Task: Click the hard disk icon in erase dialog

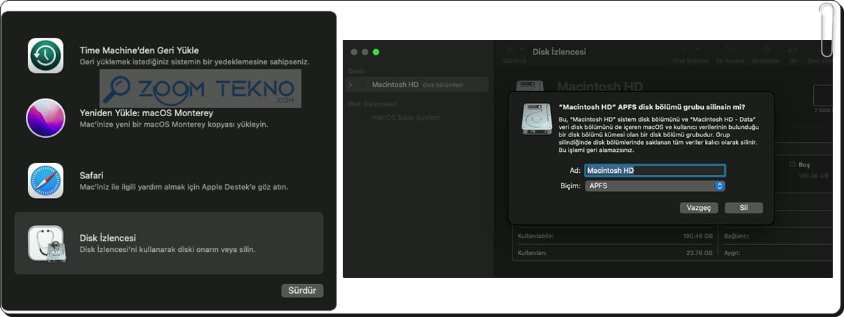Action: [537, 118]
